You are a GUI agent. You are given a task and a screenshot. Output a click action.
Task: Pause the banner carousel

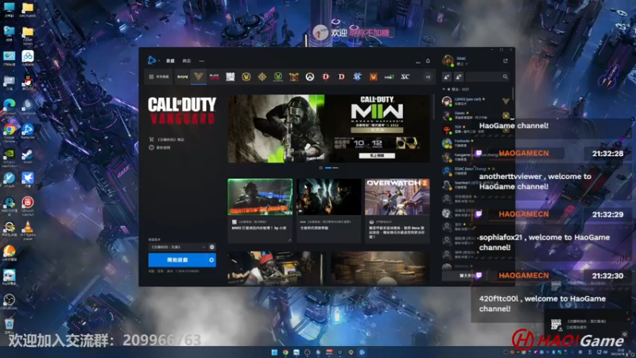(x=320, y=168)
